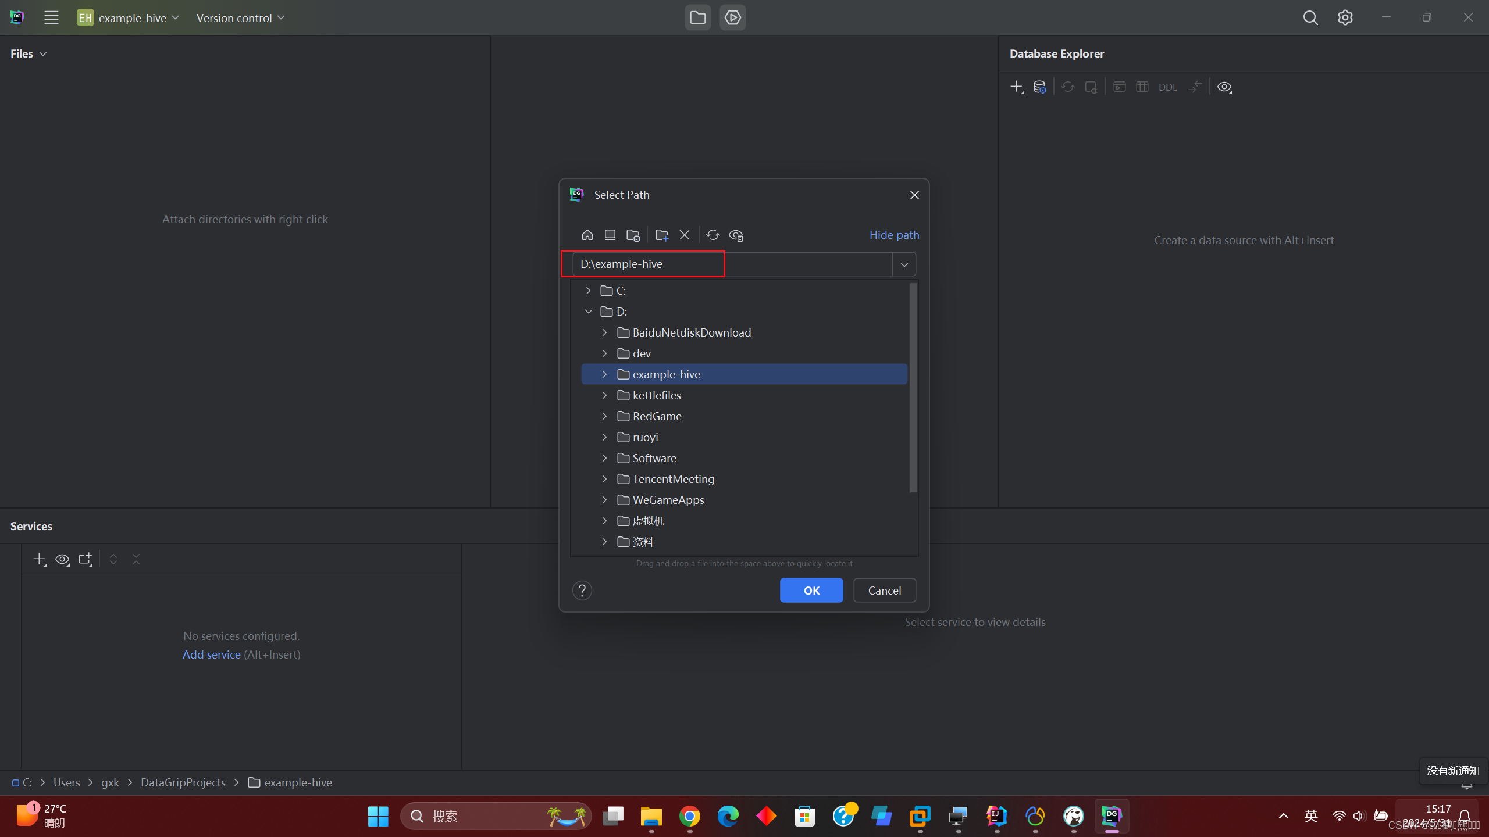Image resolution: width=1489 pixels, height=837 pixels.
Task: Toggle the view options eye in Database Explorer
Action: 1224,87
